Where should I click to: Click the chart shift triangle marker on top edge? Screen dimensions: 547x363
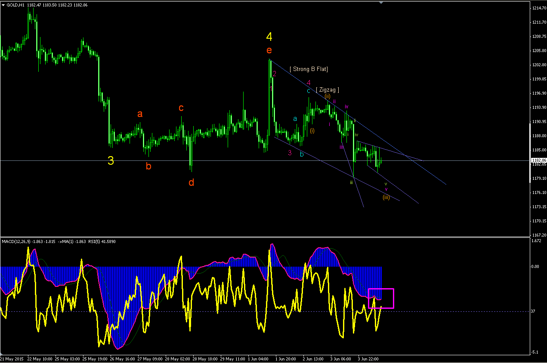(x=381, y=3)
